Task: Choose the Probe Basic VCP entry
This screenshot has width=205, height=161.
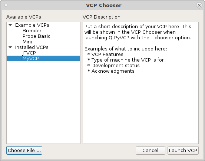Action: point(36,36)
